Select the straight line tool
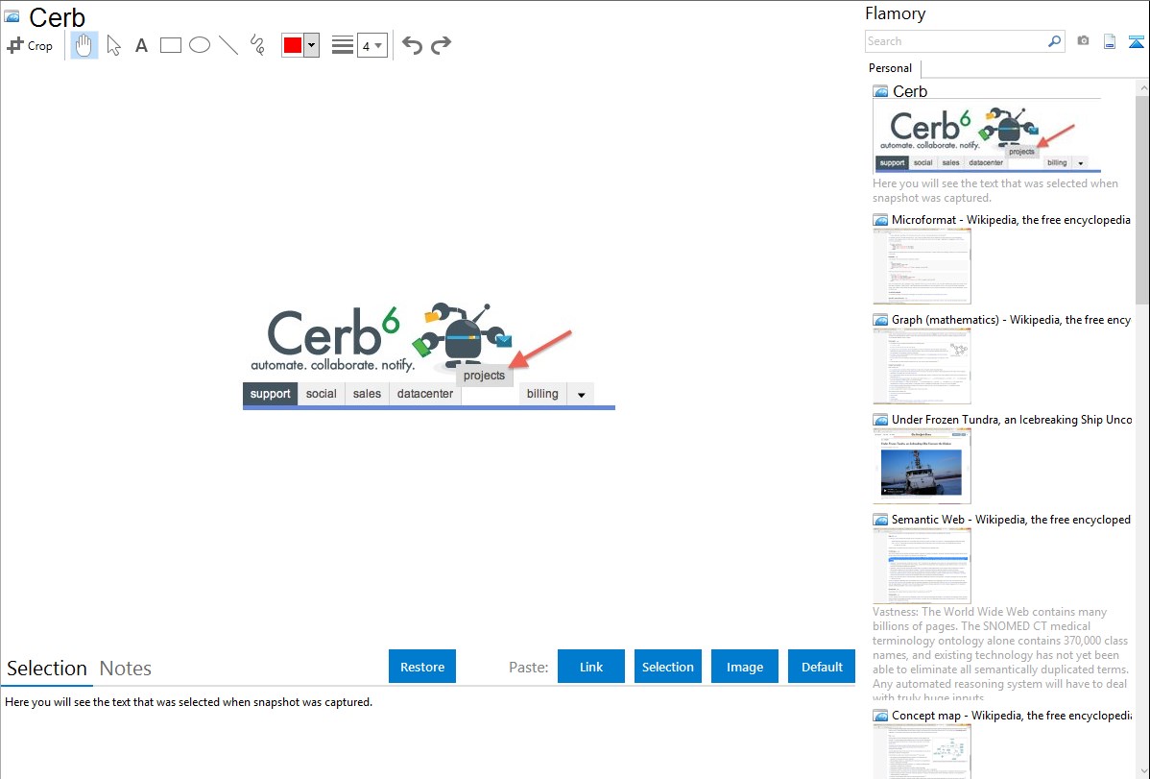This screenshot has width=1150, height=779. coord(228,45)
